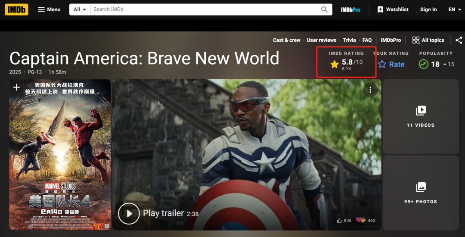Image resolution: width=465 pixels, height=237 pixels.
Task: Open the Cast & crew link
Action: 286,40
